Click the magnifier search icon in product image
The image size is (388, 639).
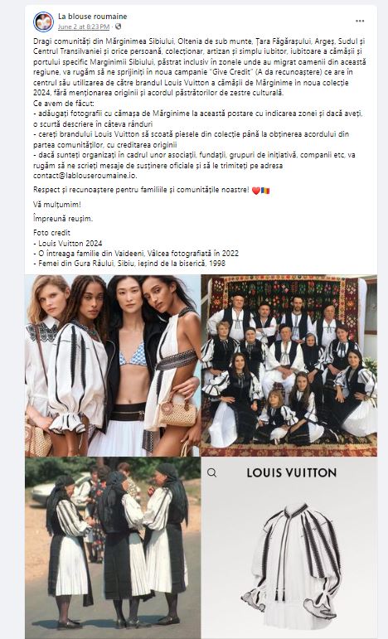coord(211,472)
